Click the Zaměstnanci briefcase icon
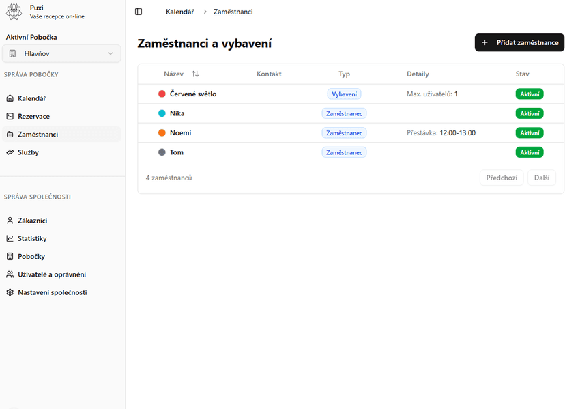 point(10,134)
